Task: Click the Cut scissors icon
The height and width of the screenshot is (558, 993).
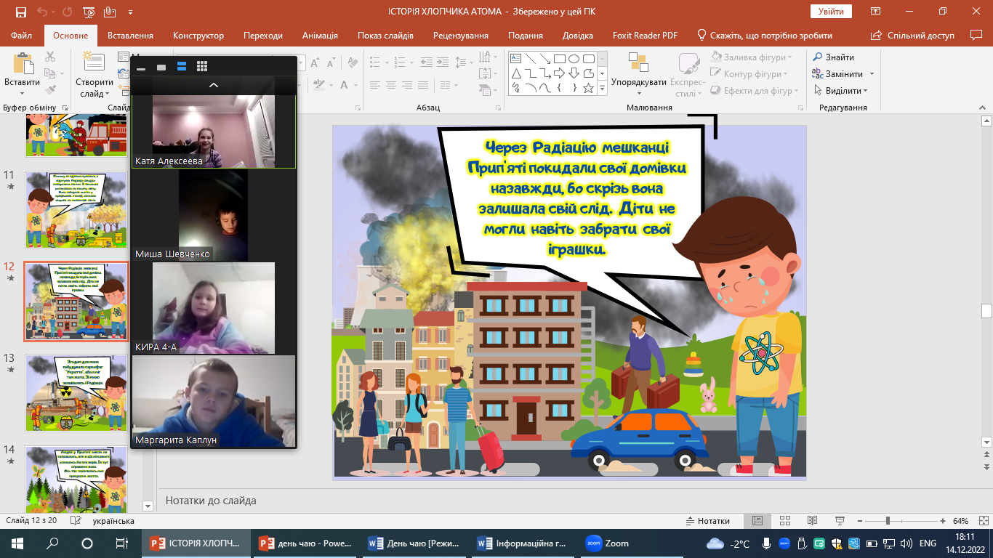Action: (x=49, y=57)
